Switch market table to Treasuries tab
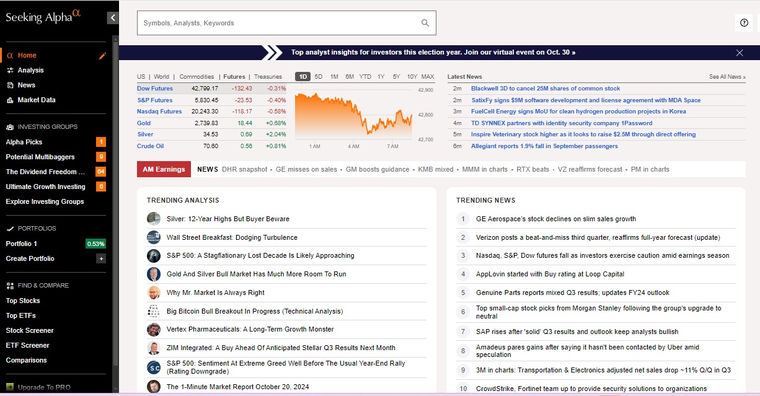The height and width of the screenshot is (396, 760). pyautogui.click(x=268, y=77)
